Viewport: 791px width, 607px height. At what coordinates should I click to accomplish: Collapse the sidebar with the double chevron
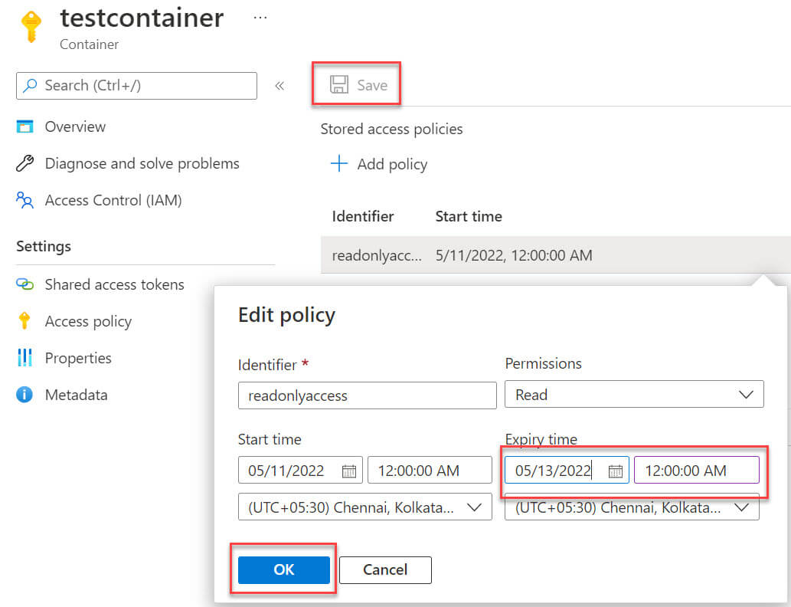pyautogui.click(x=279, y=86)
